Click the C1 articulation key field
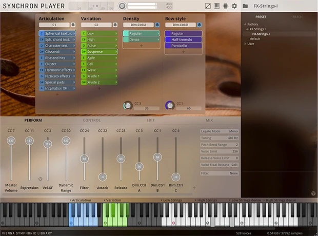The width and height of the screenshot is (318, 236). [x=54, y=25]
